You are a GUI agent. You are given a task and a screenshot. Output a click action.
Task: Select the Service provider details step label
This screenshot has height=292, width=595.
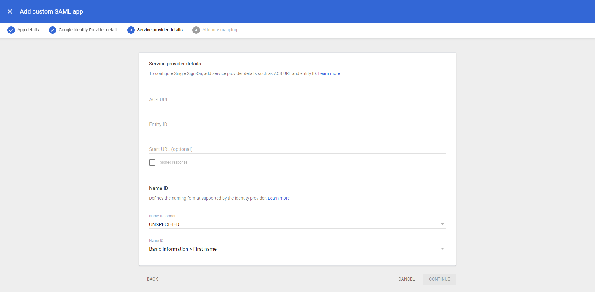tap(160, 30)
